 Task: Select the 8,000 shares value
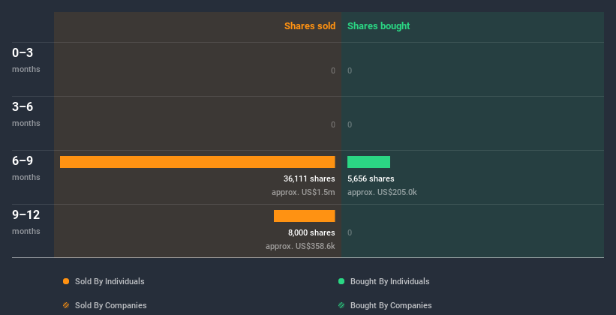(311, 232)
